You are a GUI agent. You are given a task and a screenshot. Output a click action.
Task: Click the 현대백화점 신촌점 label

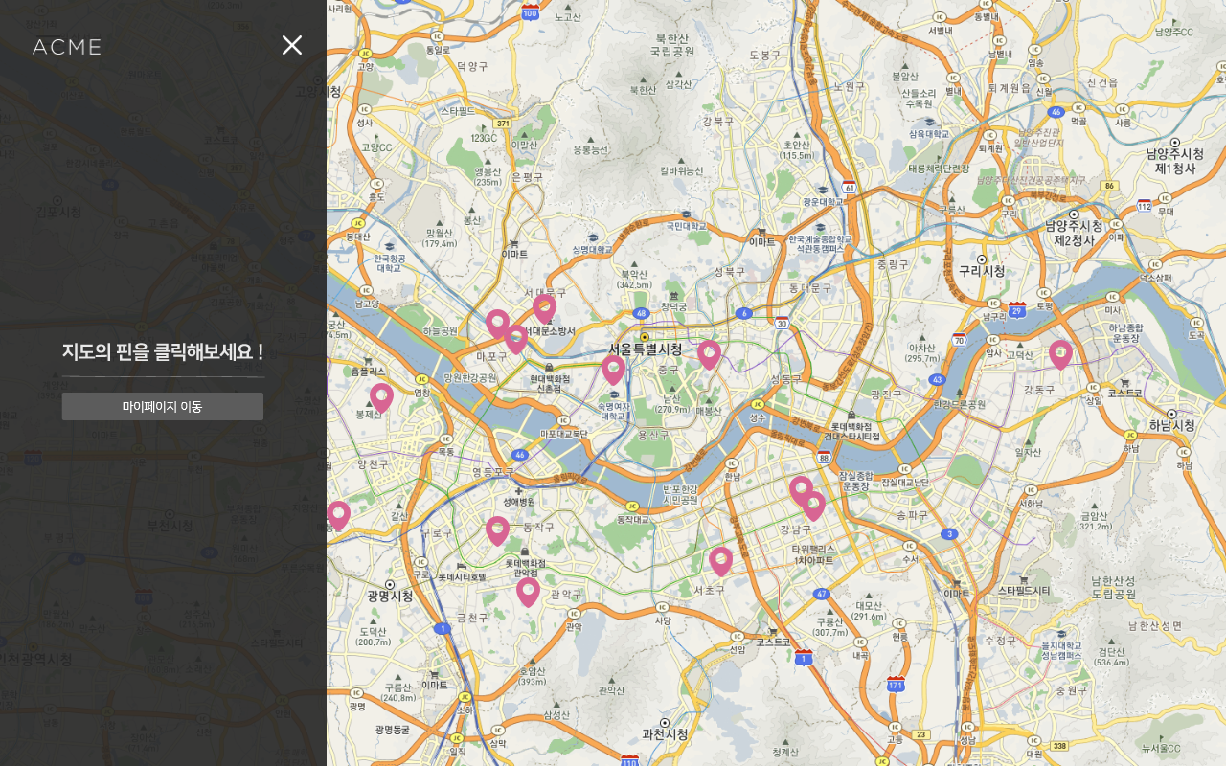550,383
